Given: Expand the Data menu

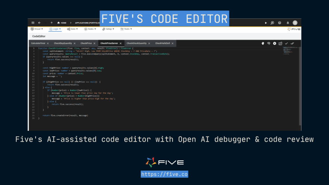Looking at the screenshot, I should tap(73, 29).
